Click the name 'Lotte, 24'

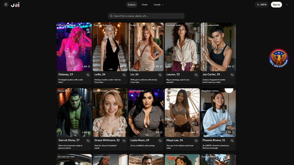pos(100,74)
